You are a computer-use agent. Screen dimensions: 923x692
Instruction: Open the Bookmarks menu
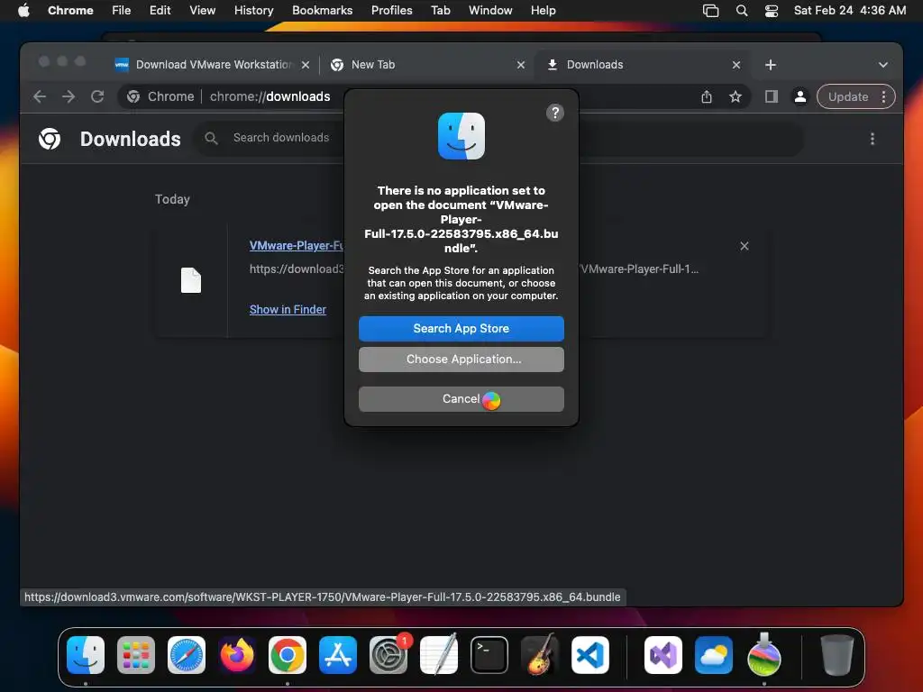tap(322, 11)
